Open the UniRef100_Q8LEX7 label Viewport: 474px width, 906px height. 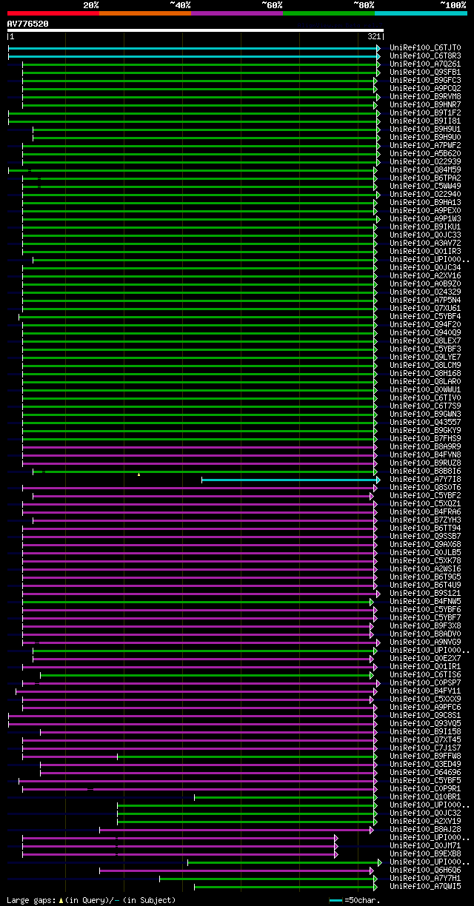click(425, 341)
